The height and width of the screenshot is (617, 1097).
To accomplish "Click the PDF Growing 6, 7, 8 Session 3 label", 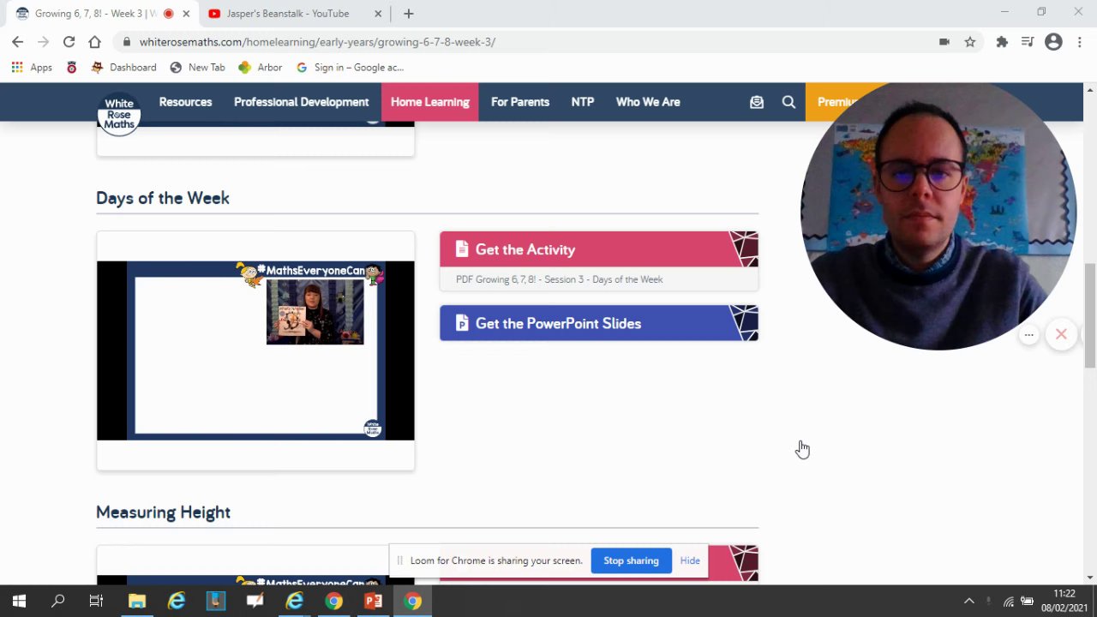I will [x=559, y=279].
